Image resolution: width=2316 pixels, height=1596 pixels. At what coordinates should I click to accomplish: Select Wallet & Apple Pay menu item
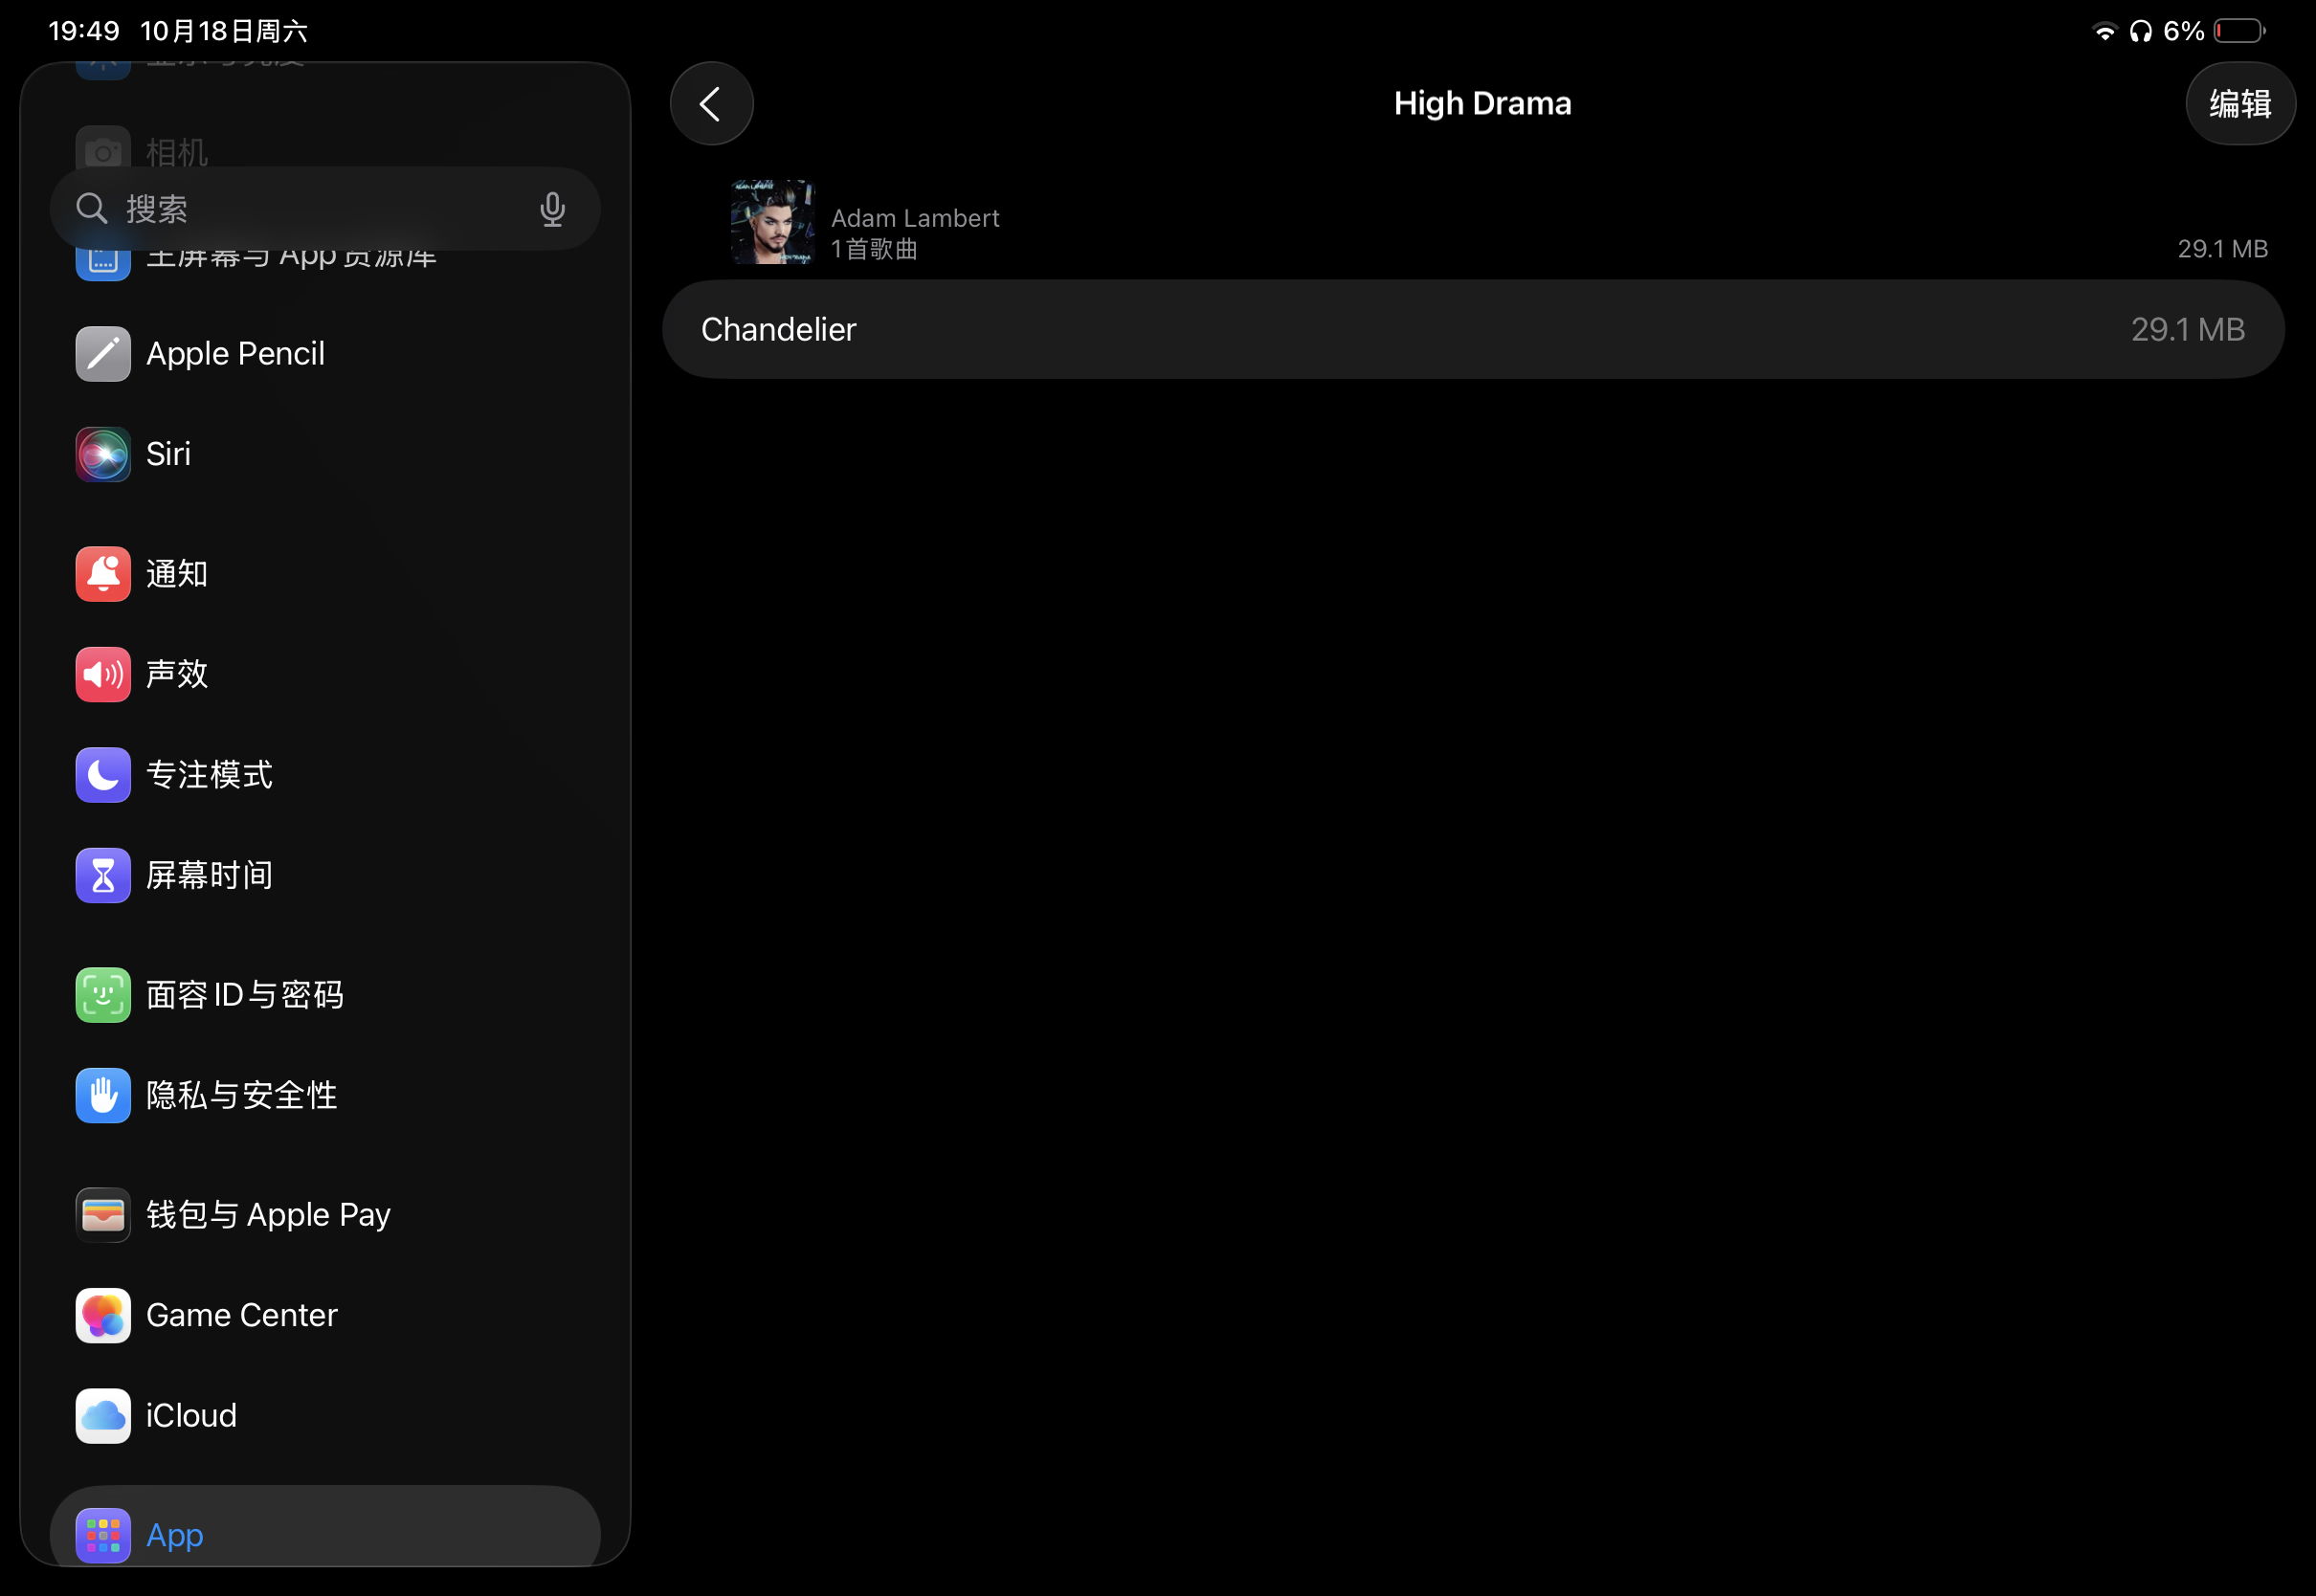point(268,1215)
